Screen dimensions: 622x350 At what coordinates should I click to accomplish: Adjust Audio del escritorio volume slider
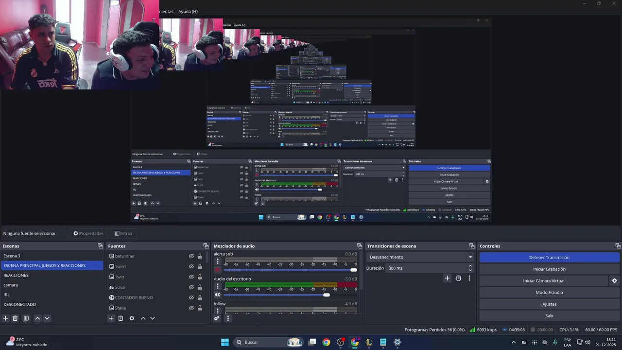pos(290,295)
